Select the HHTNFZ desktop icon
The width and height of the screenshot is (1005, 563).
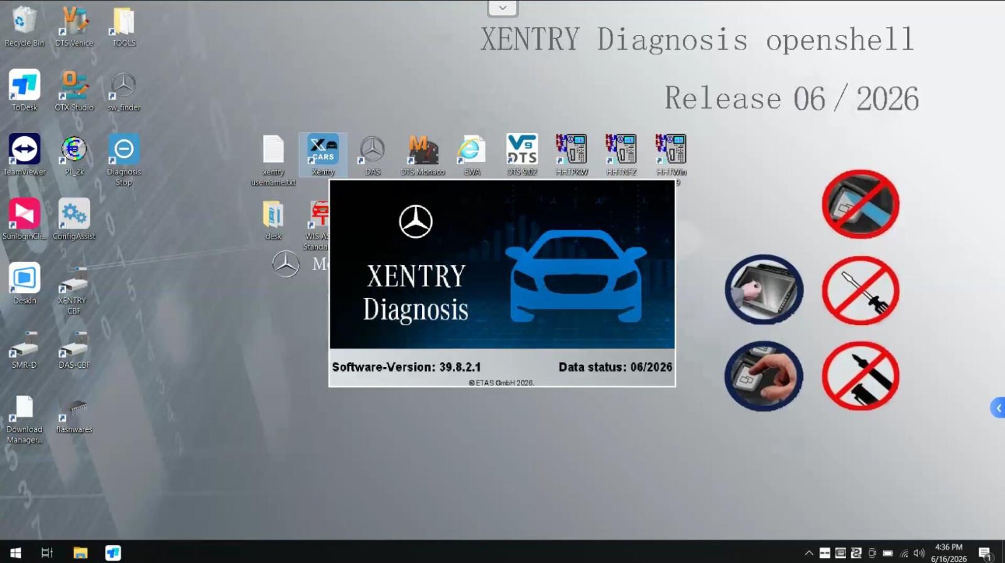(x=621, y=155)
